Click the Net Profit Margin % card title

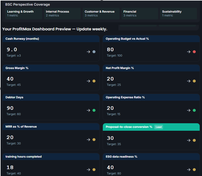pos(120,68)
